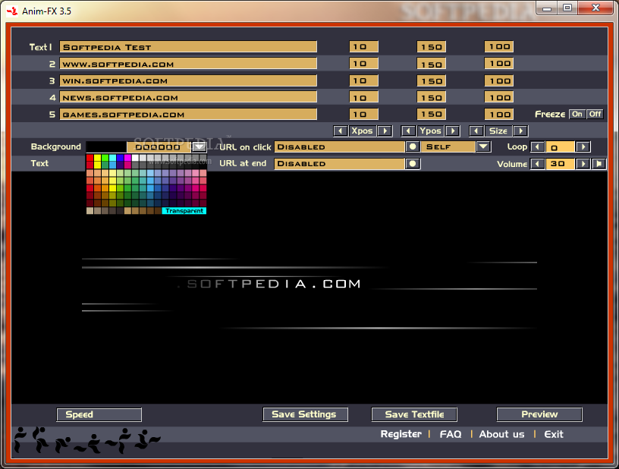
Task: Turn Freeze Off
Action: 595,114
